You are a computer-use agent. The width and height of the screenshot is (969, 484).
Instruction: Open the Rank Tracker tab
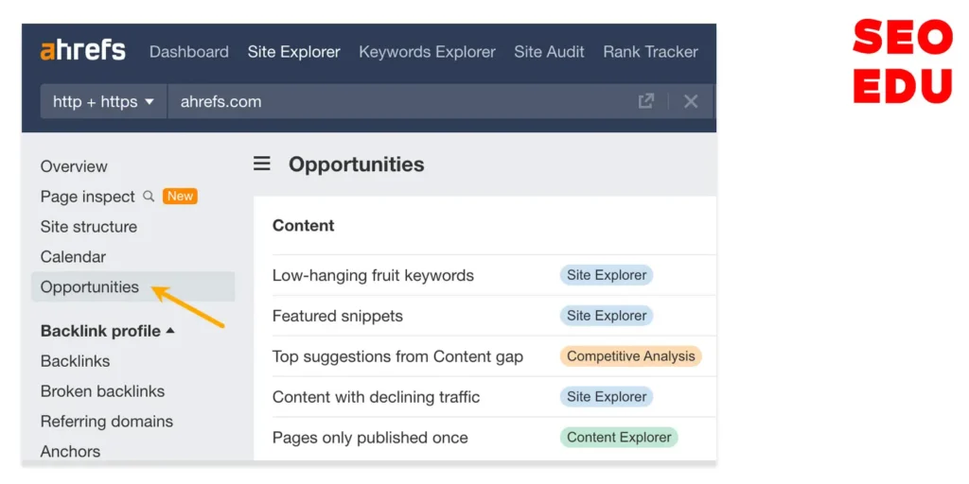[650, 52]
